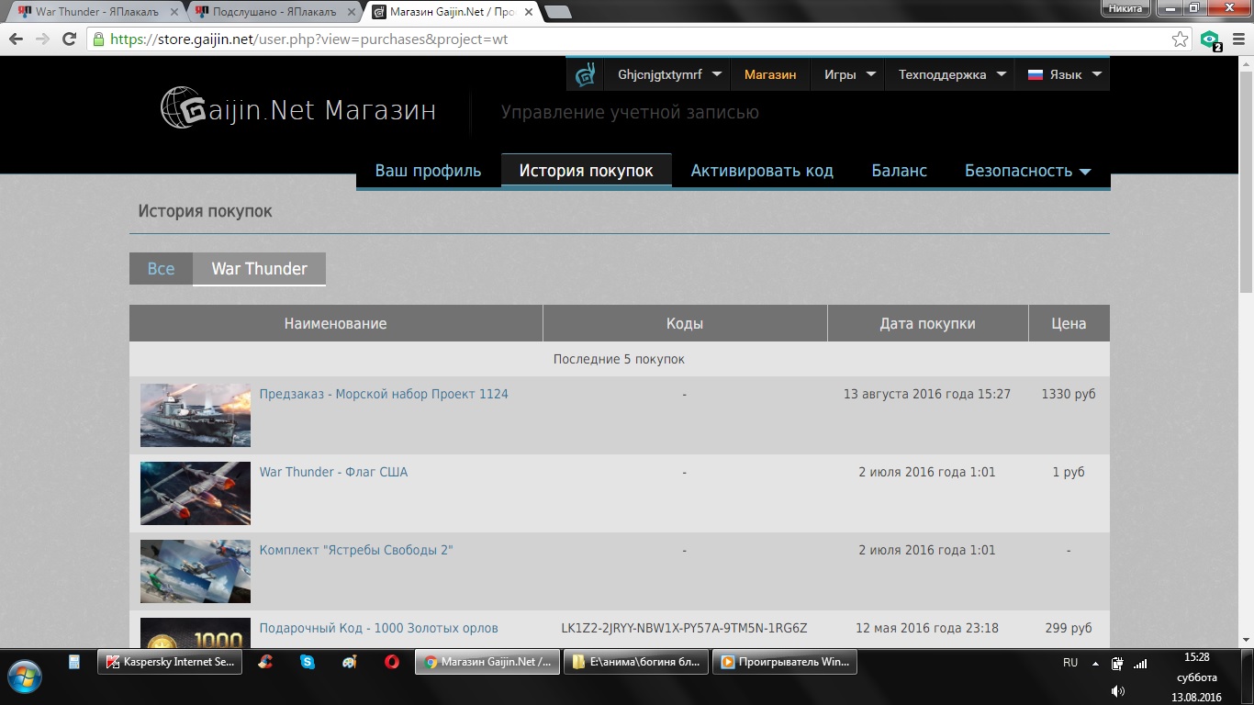Click the Наименование column header

[336, 323]
